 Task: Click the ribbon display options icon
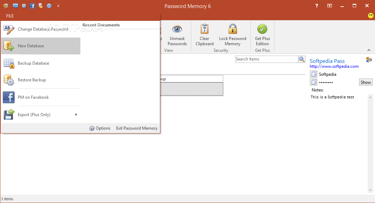point(329,6)
